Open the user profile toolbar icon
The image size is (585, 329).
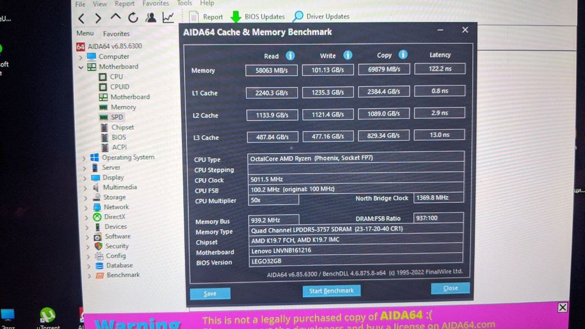[151, 17]
